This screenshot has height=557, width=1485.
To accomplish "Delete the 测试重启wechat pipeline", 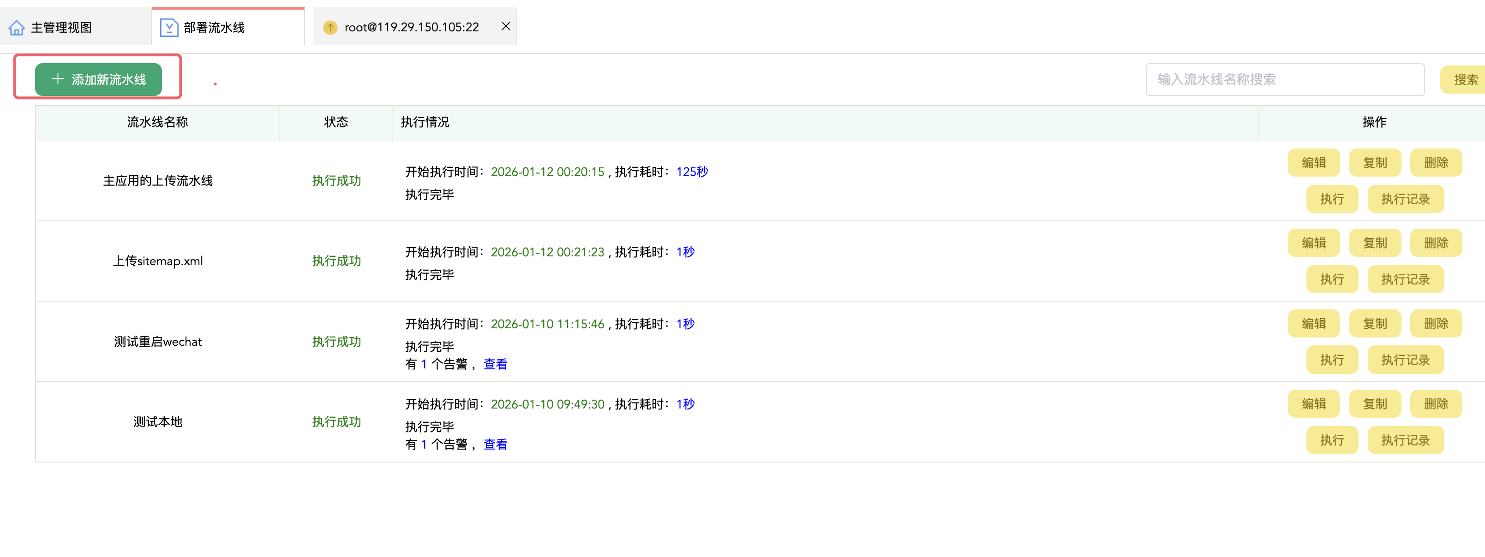I will 1436,324.
